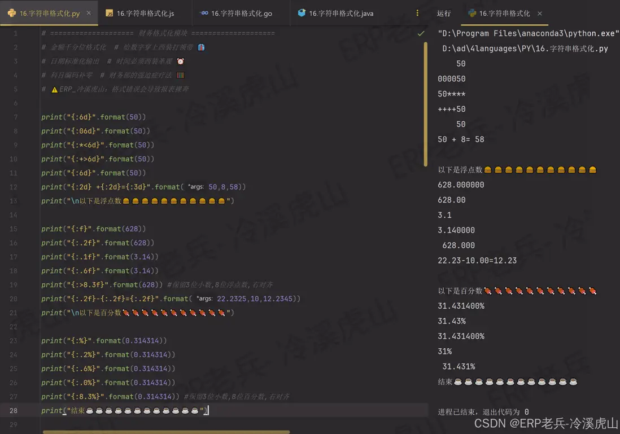Click output heading 以下是浮点数

coord(517,169)
